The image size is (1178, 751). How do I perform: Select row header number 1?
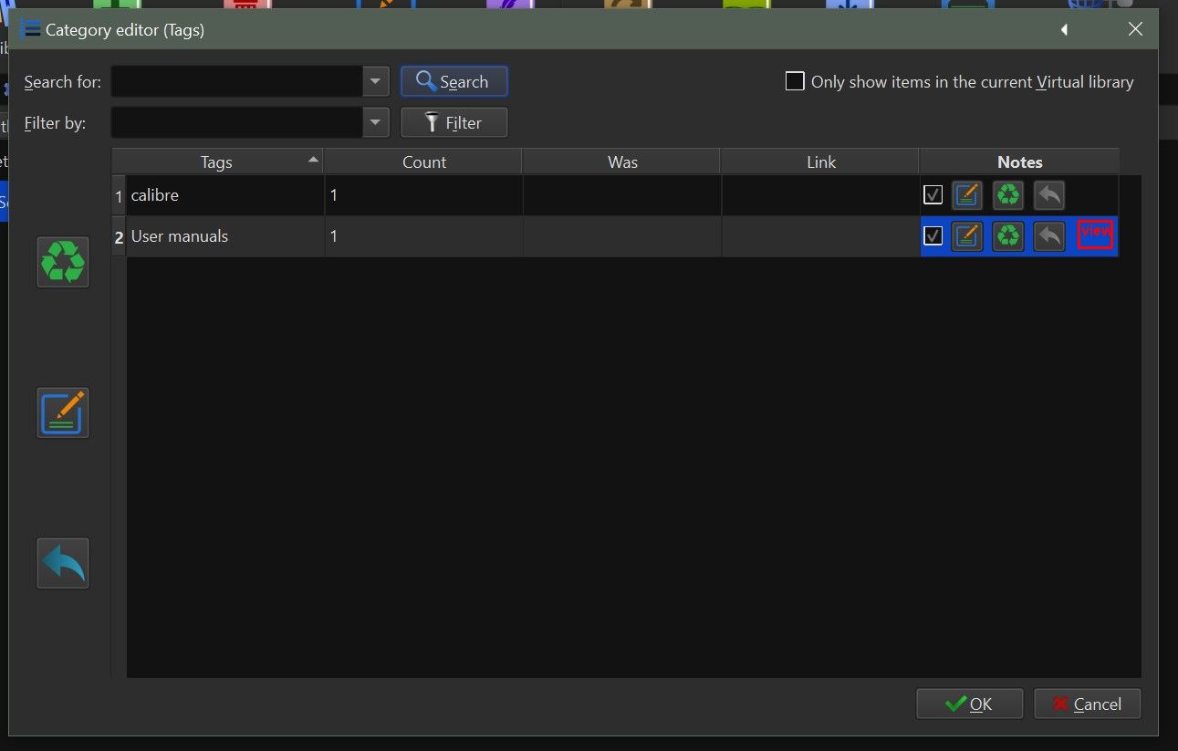coord(119,195)
